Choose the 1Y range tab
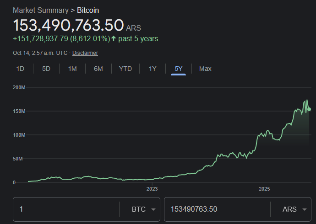The image size is (316, 224). pos(153,69)
